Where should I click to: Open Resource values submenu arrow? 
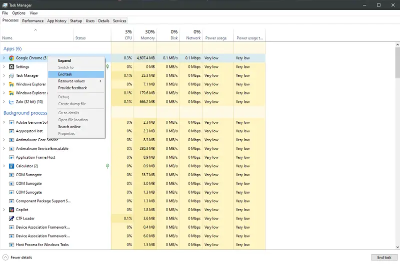pyautogui.click(x=100, y=81)
